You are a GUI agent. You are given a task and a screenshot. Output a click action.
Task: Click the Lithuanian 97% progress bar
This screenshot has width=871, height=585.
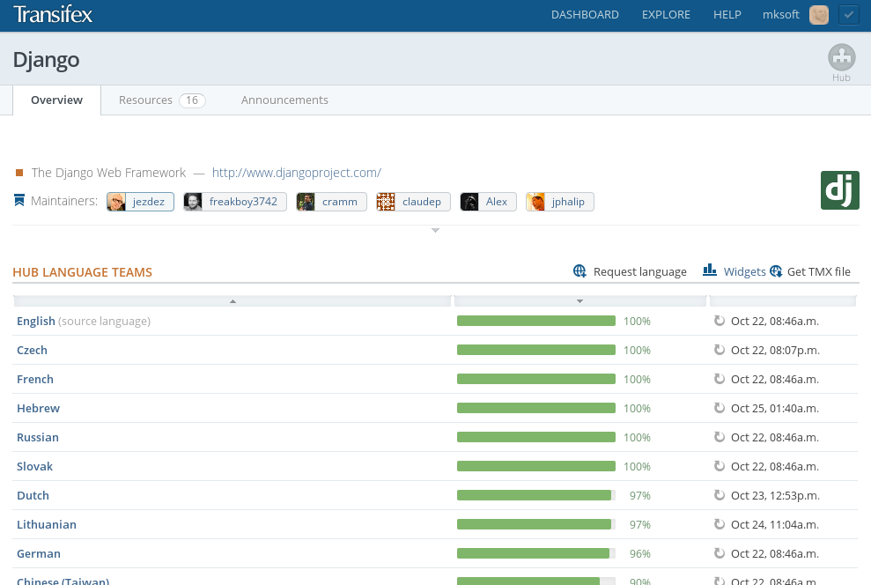click(x=536, y=524)
